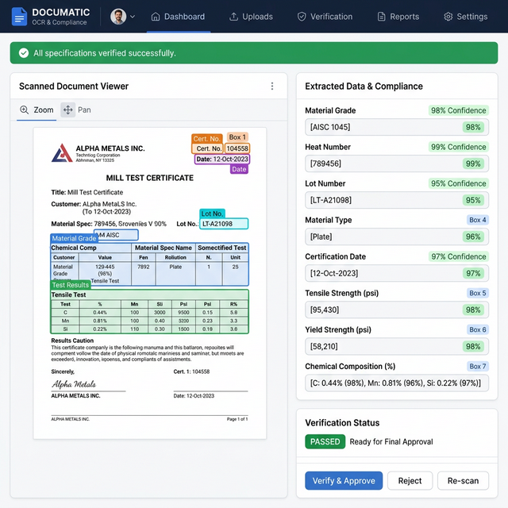Select the Pan move tool icon
Image resolution: width=508 pixels, height=508 pixels.
[x=68, y=110]
